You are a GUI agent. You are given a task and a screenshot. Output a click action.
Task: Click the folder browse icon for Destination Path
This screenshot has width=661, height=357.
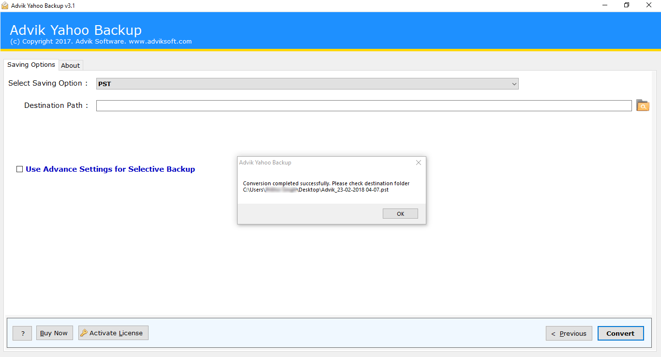pyautogui.click(x=643, y=105)
